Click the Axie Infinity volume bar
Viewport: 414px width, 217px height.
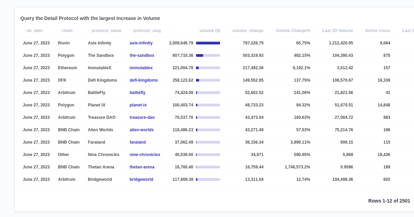[208, 43]
